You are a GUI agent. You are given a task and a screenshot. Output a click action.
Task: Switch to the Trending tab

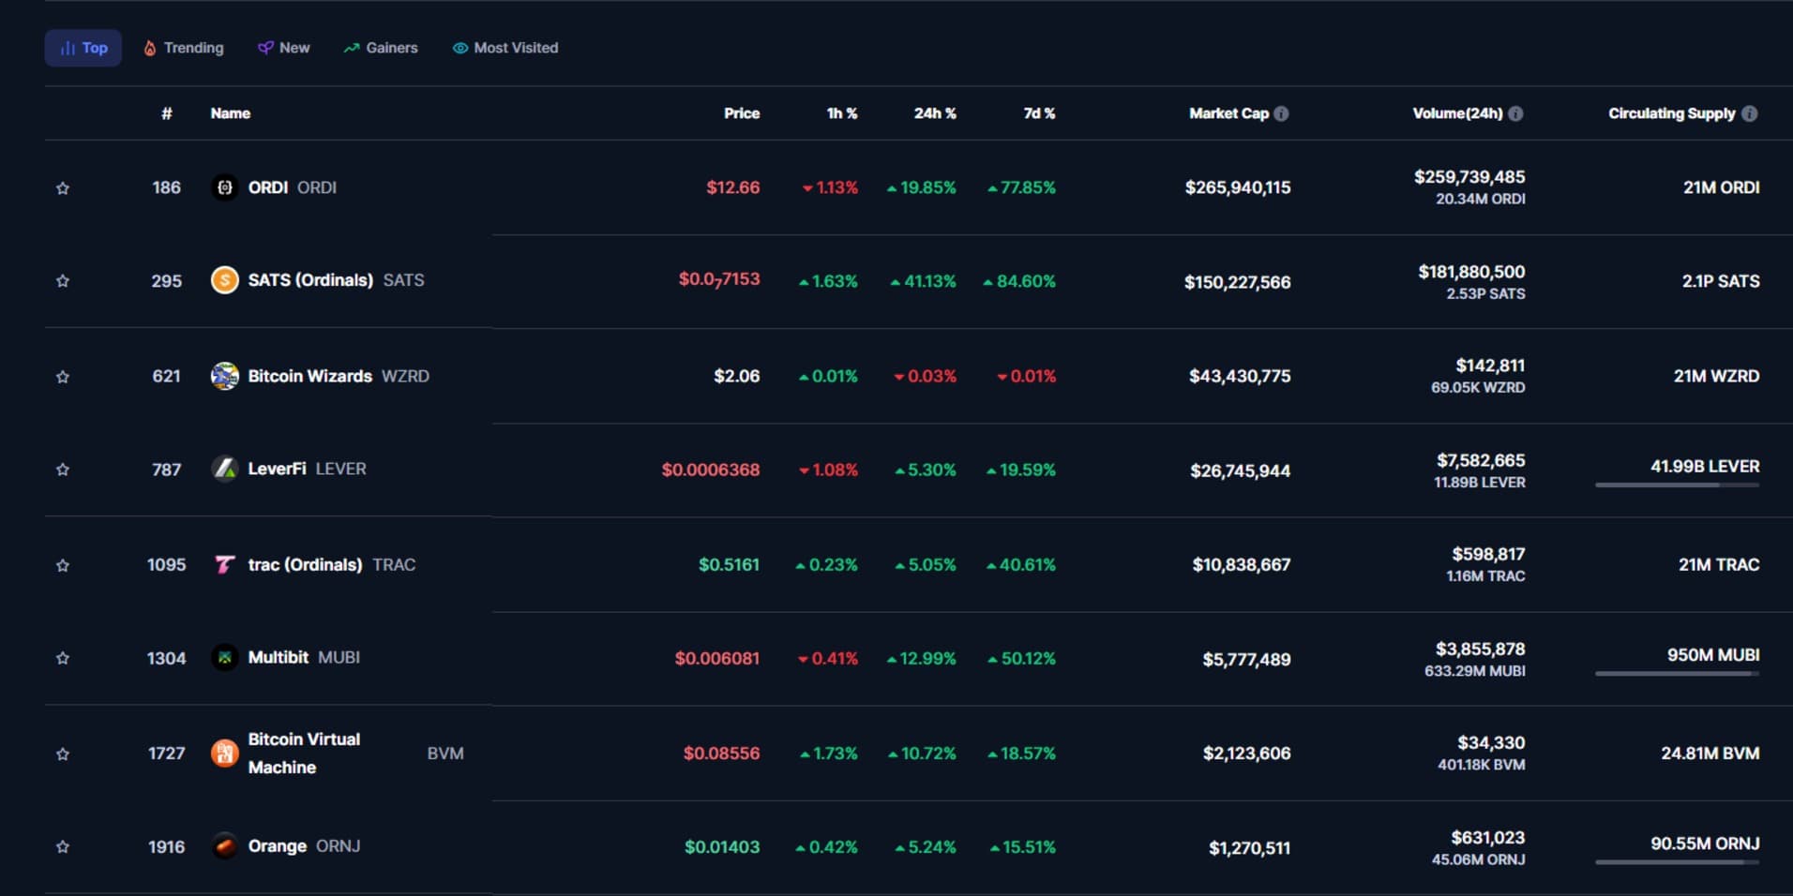184,48
